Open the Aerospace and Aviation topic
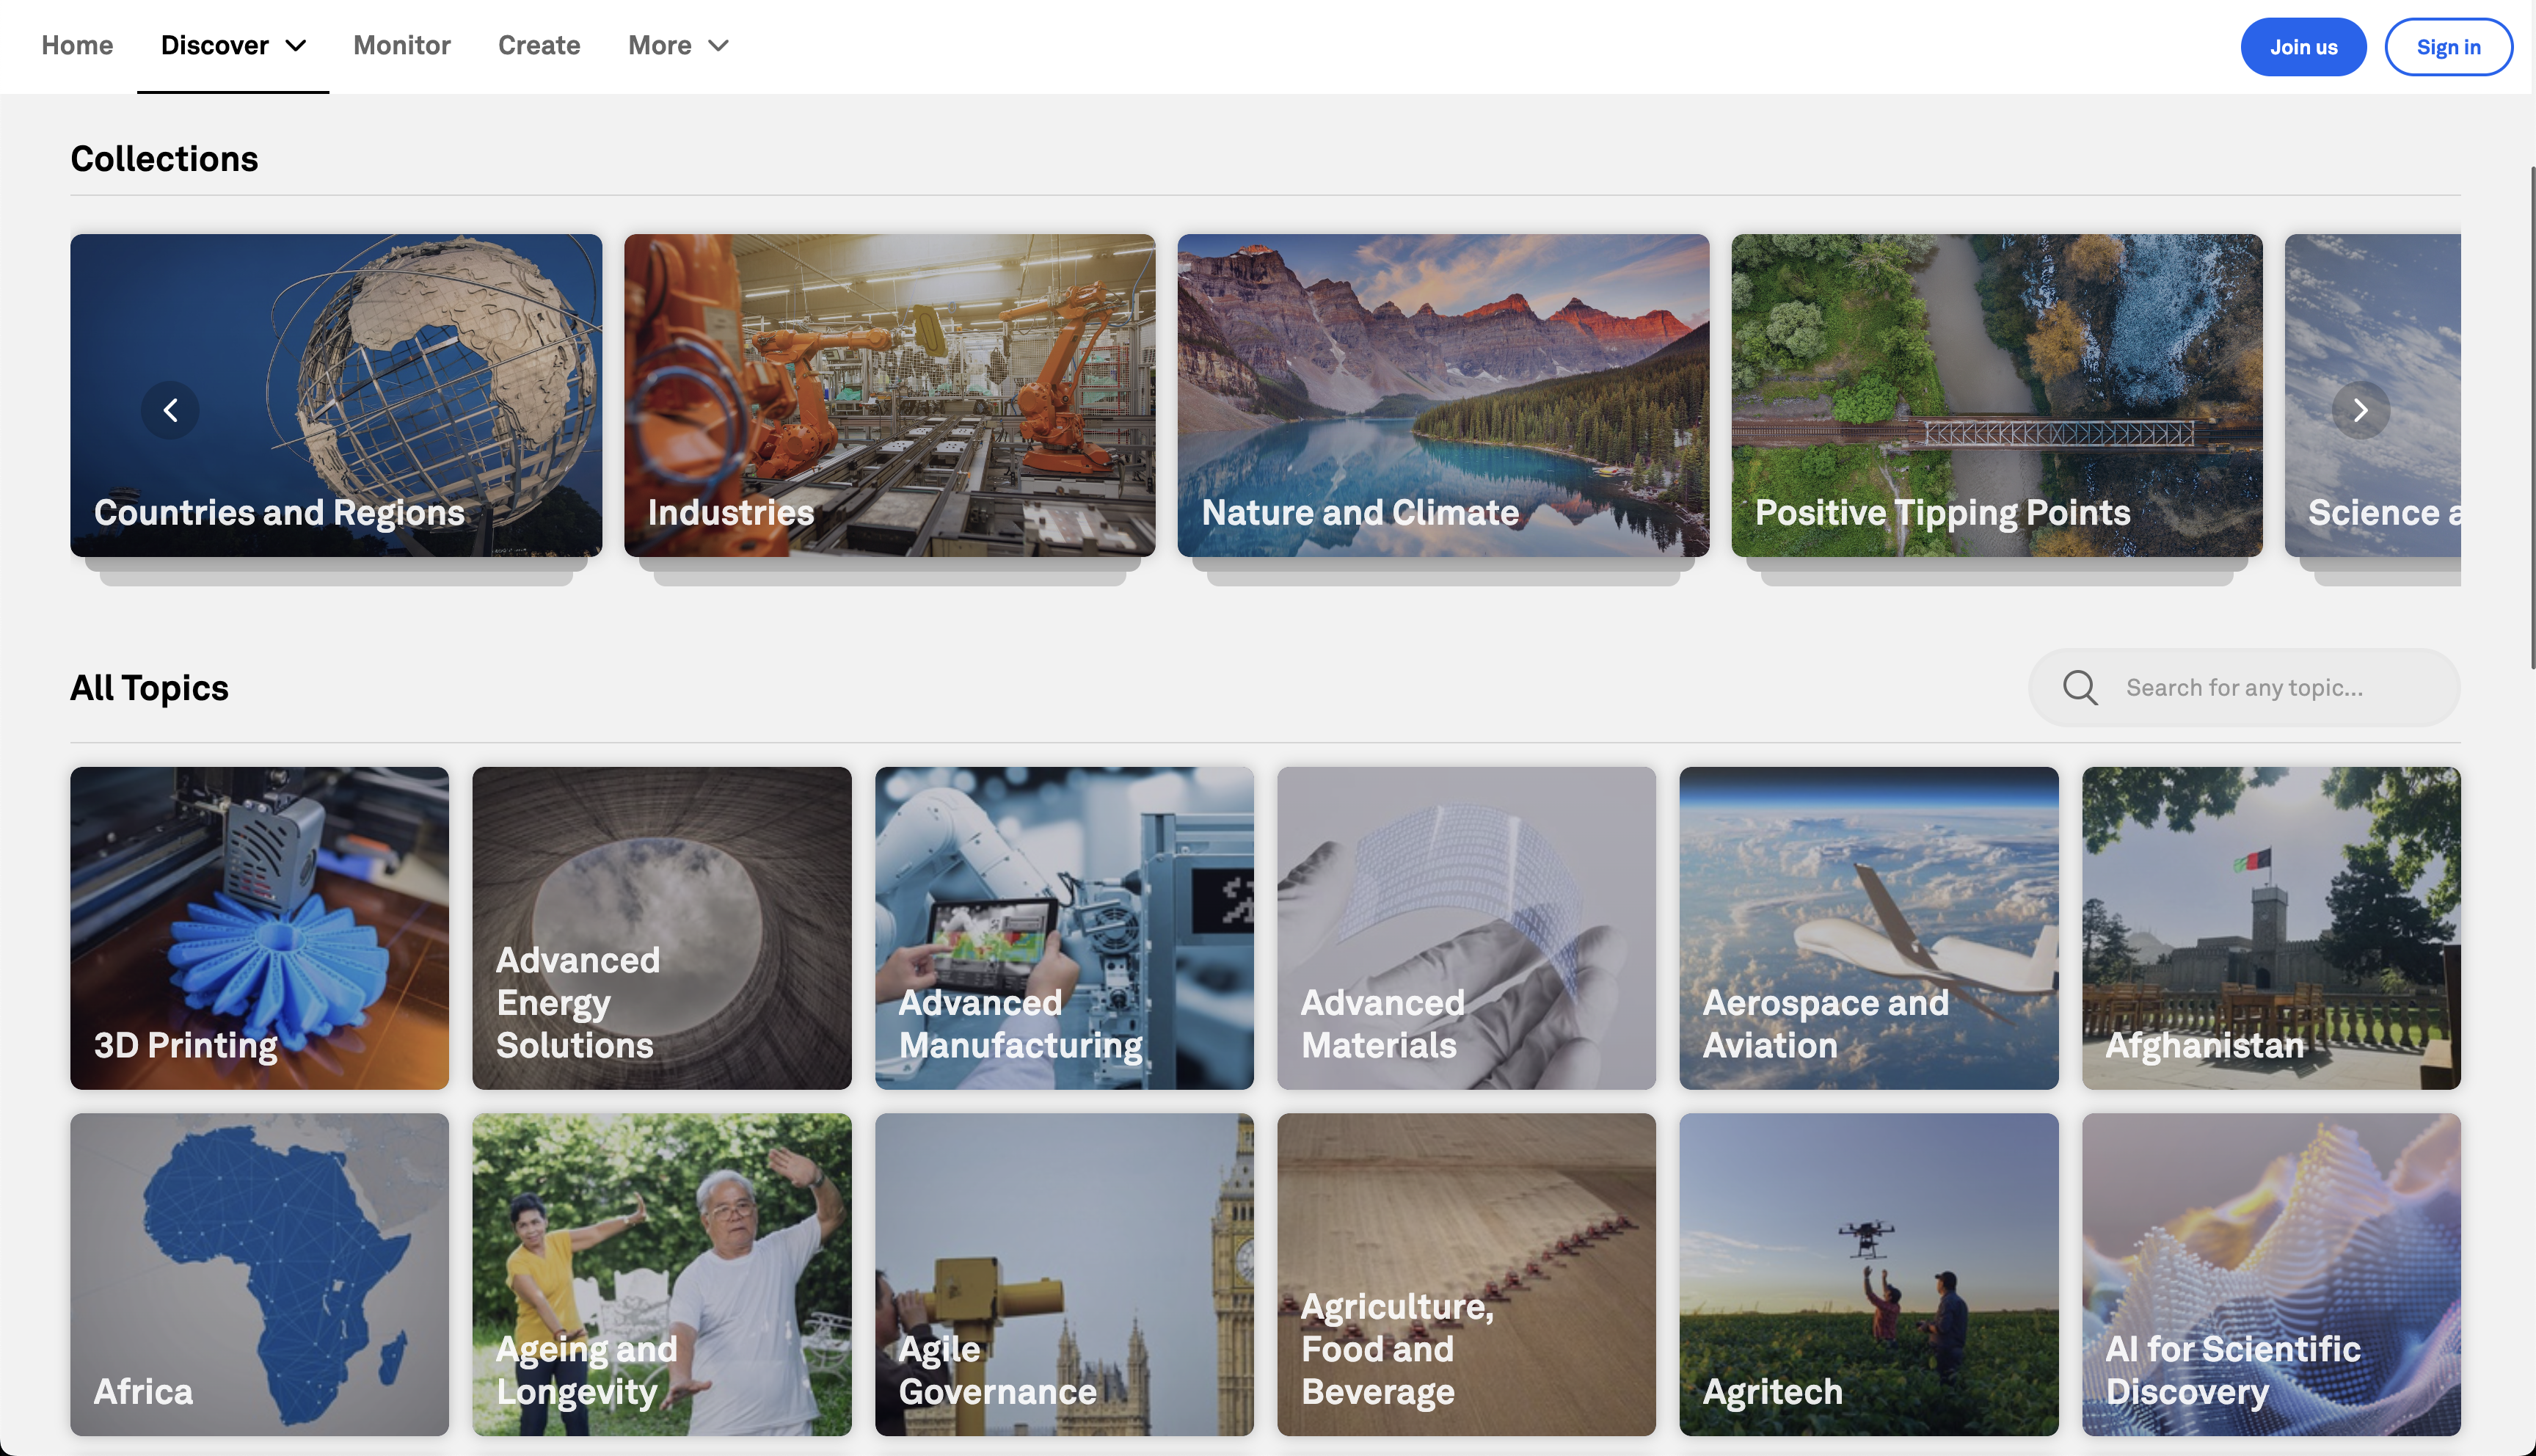The image size is (2536, 1456). (1868, 927)
